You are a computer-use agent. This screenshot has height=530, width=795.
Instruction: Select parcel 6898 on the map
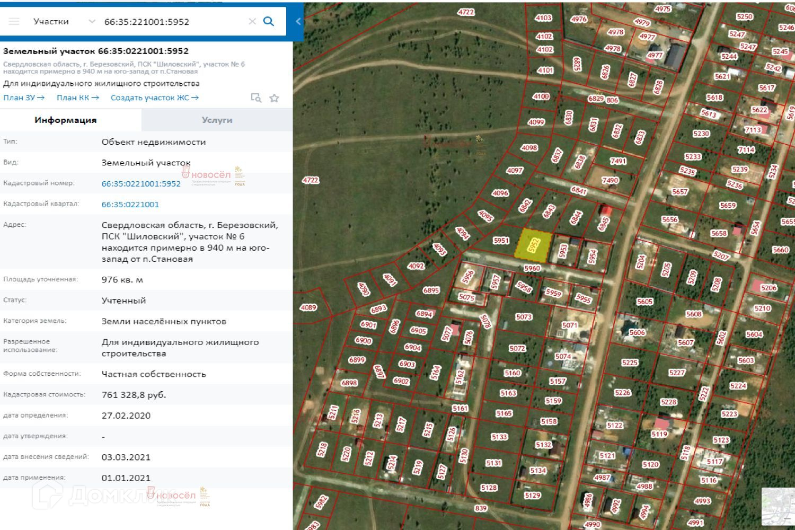(349, 383)
